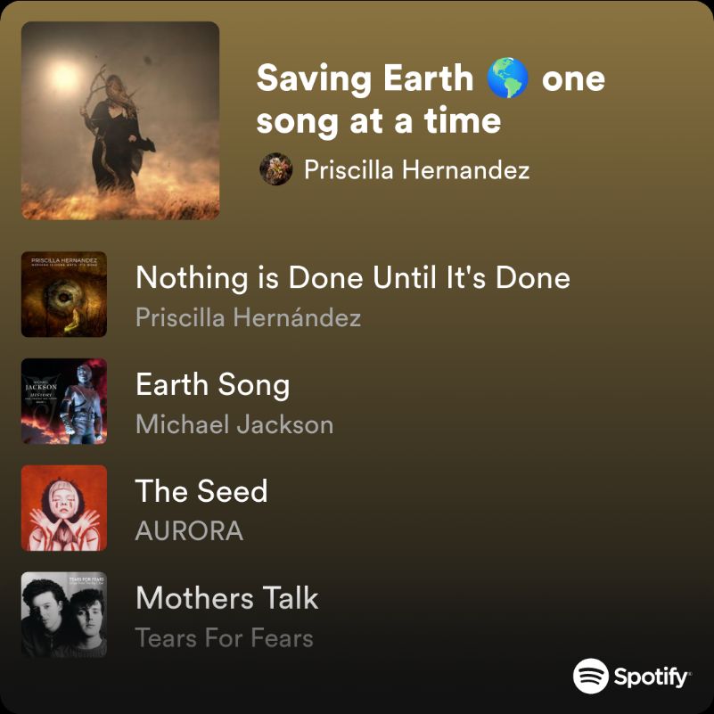Visit playlist owner Priscilla Hernandez's name link

[x=416, y=169]
